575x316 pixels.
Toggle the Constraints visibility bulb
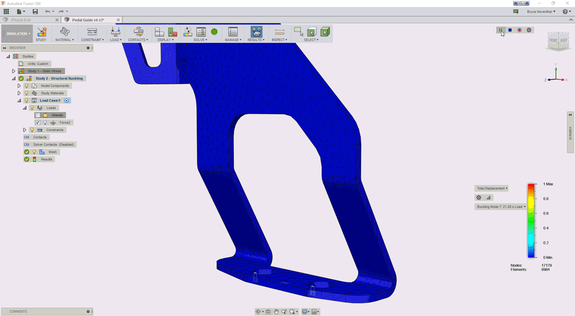(x=32, y=130)
